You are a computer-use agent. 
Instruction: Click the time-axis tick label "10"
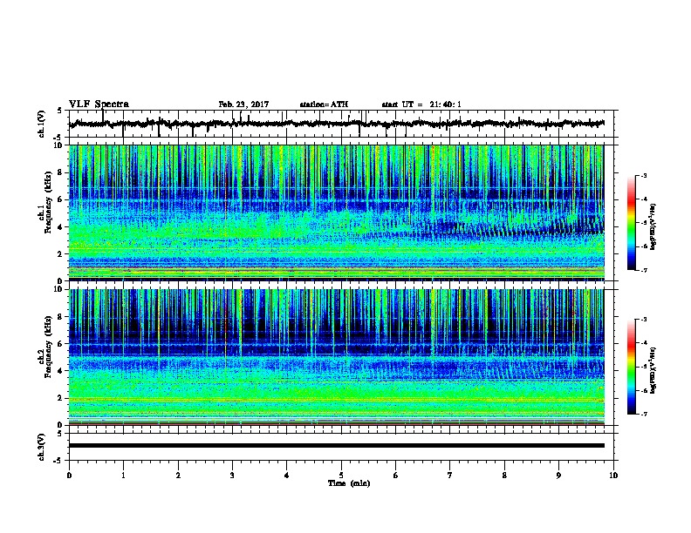tap(613, 476)
